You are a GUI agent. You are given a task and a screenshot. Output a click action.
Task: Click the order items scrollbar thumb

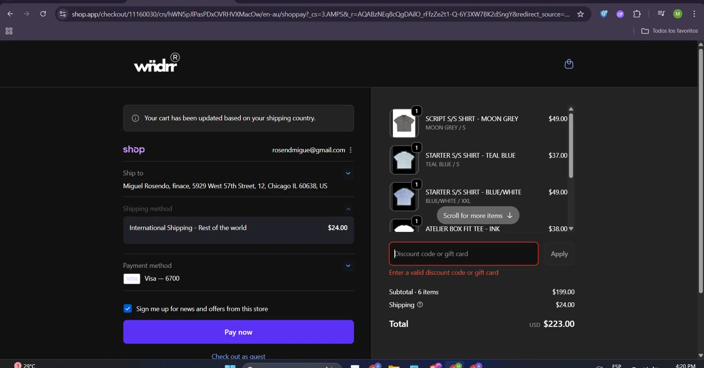tap(571, 146)
